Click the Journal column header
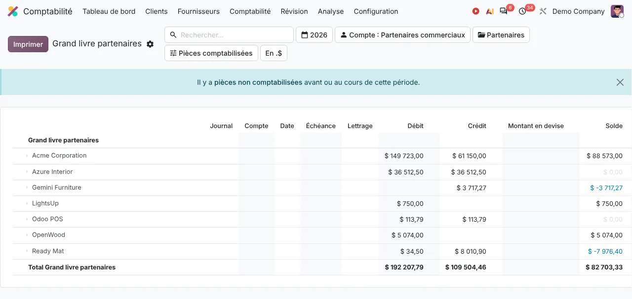This screenshot has height=299, width=632. [221, 126]
